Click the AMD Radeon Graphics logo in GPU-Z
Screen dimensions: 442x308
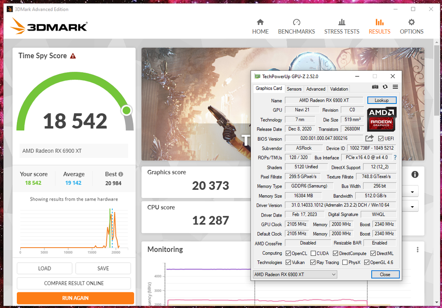tap(382, 119)
